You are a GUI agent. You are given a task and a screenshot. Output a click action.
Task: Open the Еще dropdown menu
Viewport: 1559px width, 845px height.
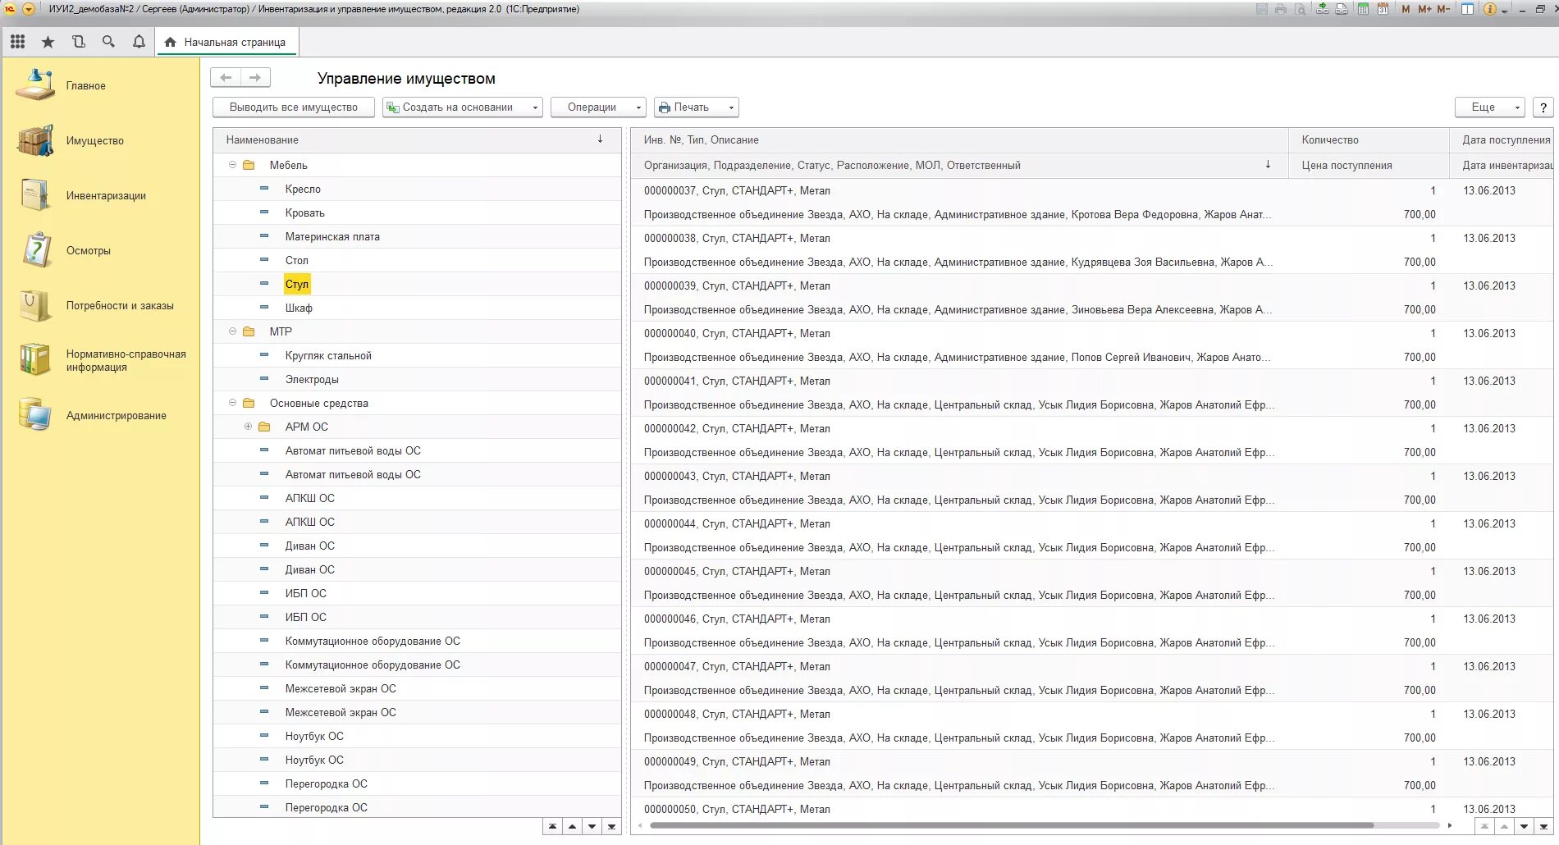pyautogui.click(x=1489, y=107)
